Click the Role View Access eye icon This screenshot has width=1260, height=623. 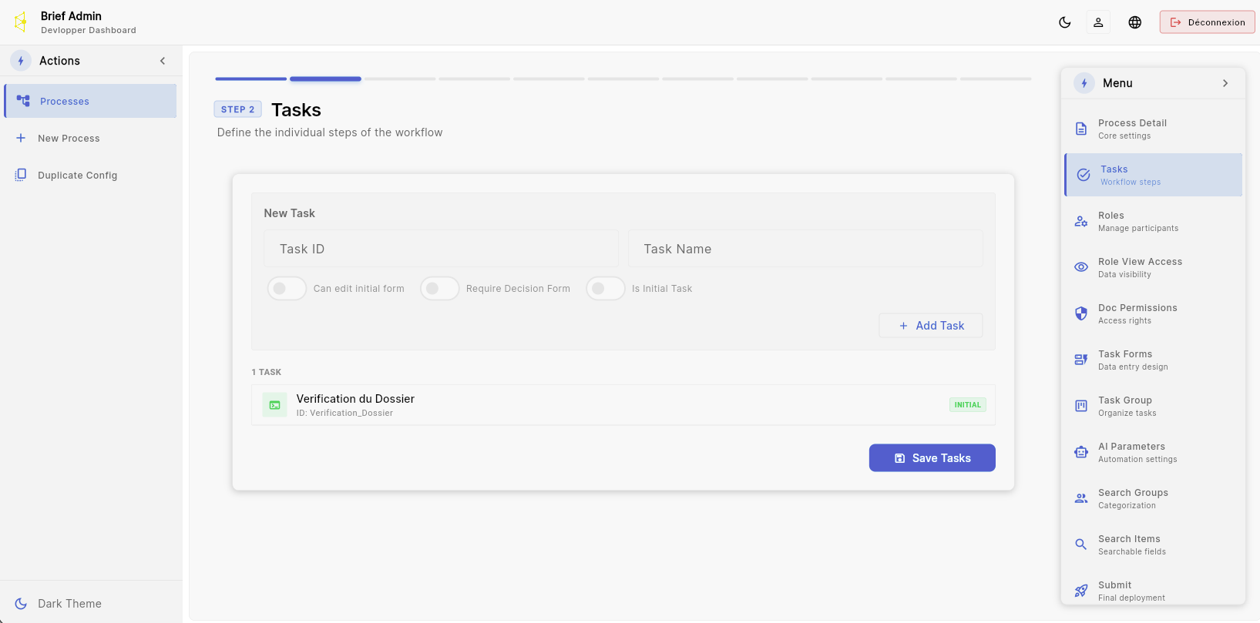(x=1081, y=267)
